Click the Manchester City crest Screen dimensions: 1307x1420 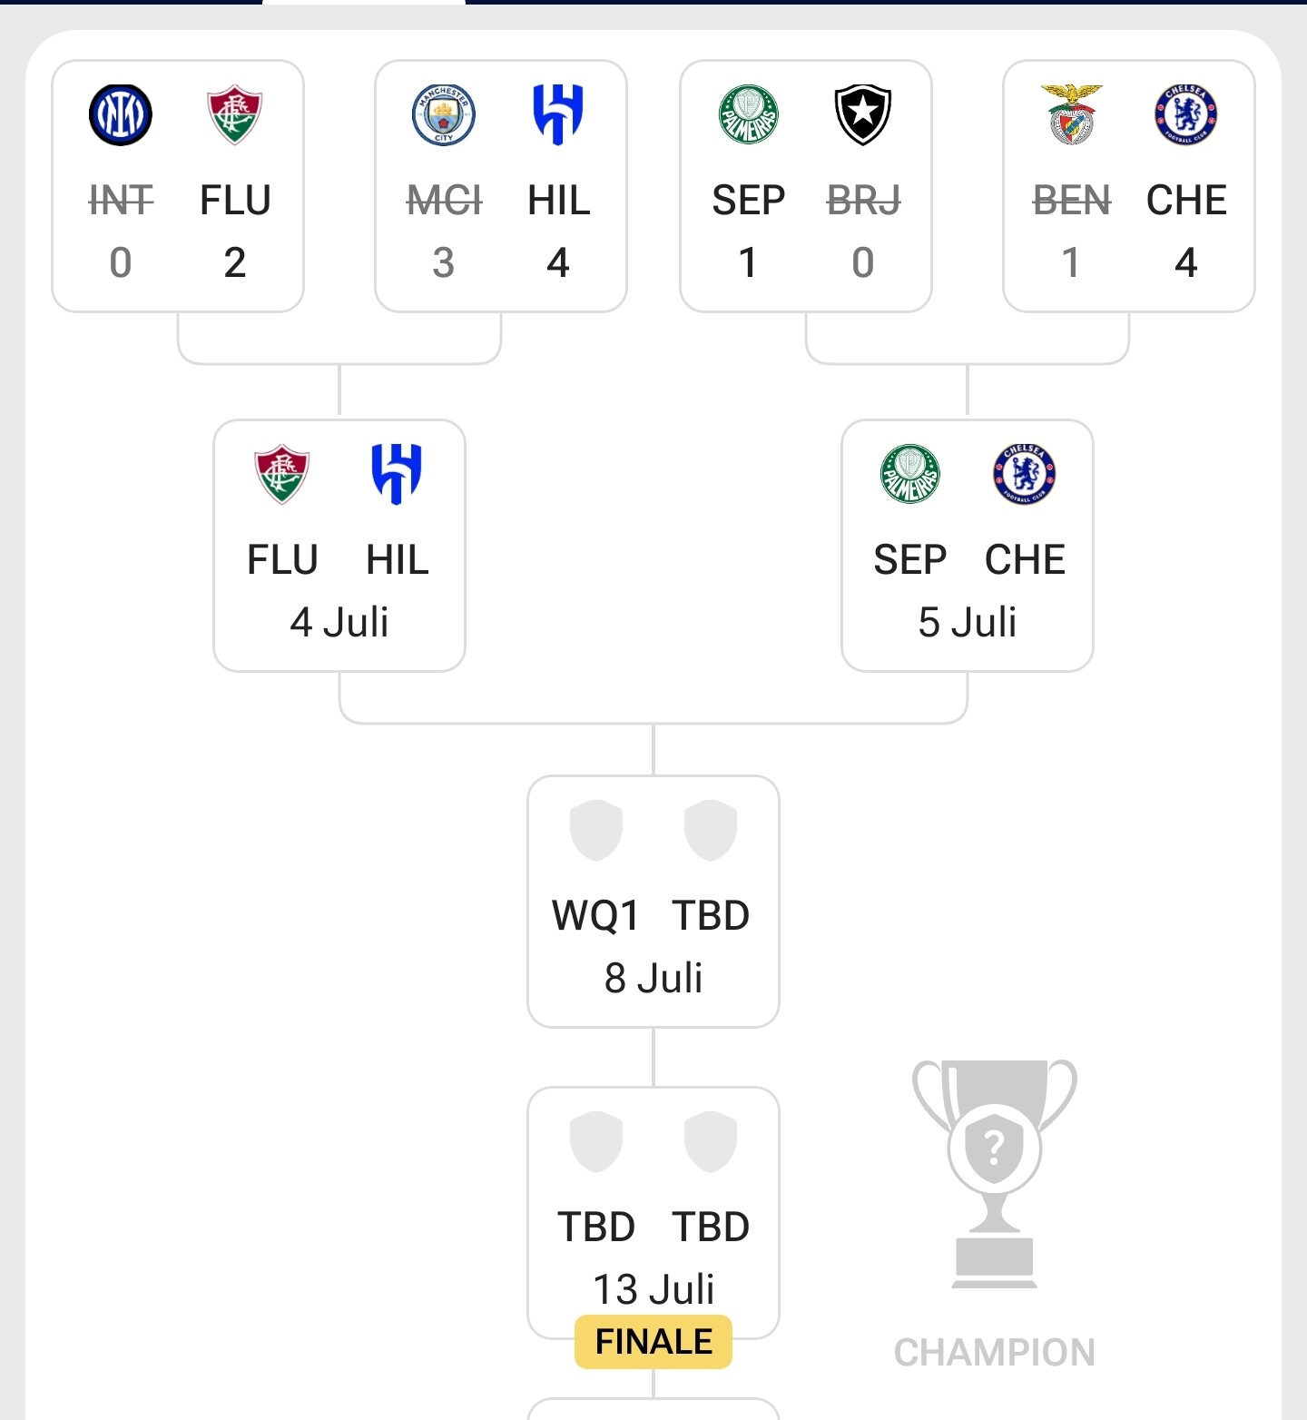pyautogui.click(x=444, y=115)
